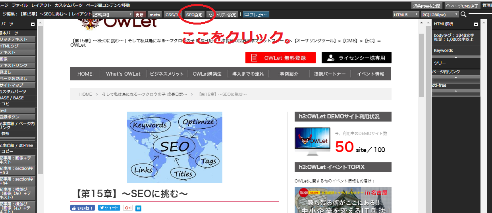Screen dimensions: 492x213
Task: Open 提携パートナー navigation item
Action: click(330, 74)
